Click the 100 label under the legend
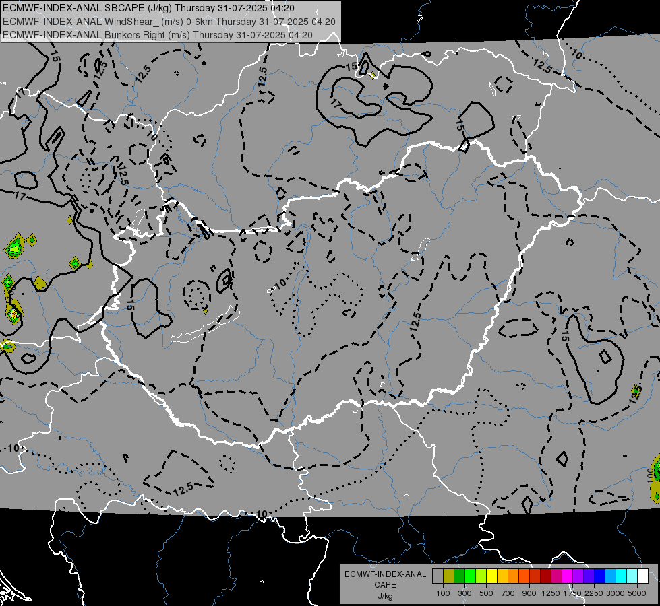The height and width of the screenshot is (606, 660). [x=443, y=593]
